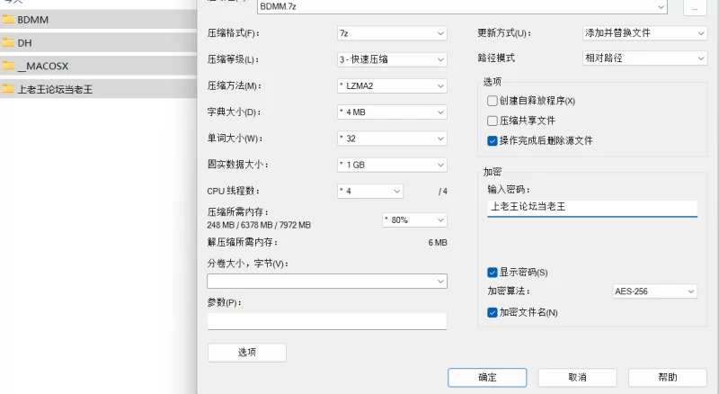
Task: Select the BDMM folder name
Action: [x=33, y=20]
